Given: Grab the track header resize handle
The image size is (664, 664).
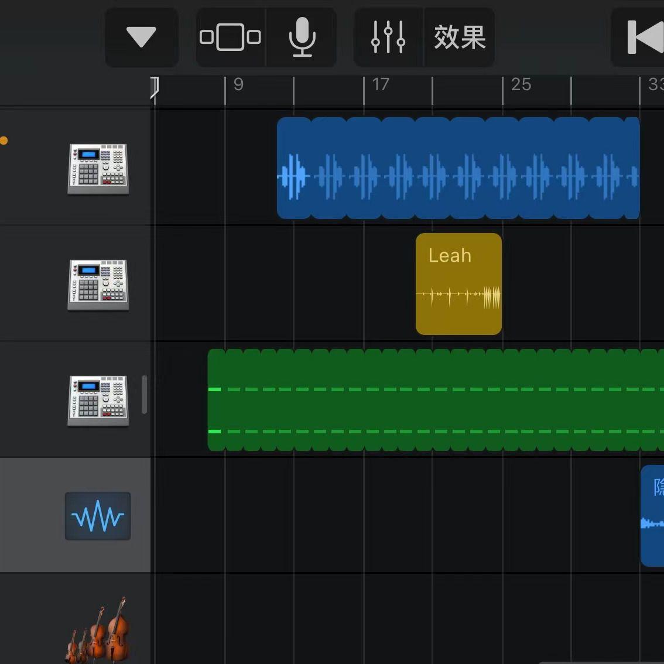Looking at the screenshot, I should click(144, 394).
